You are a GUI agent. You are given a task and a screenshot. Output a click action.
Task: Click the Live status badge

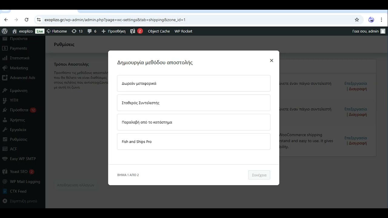(40, 31)
